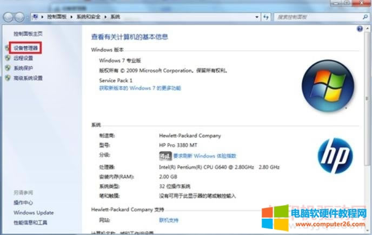Open 性能信息和工具 link

coord(30,223)
